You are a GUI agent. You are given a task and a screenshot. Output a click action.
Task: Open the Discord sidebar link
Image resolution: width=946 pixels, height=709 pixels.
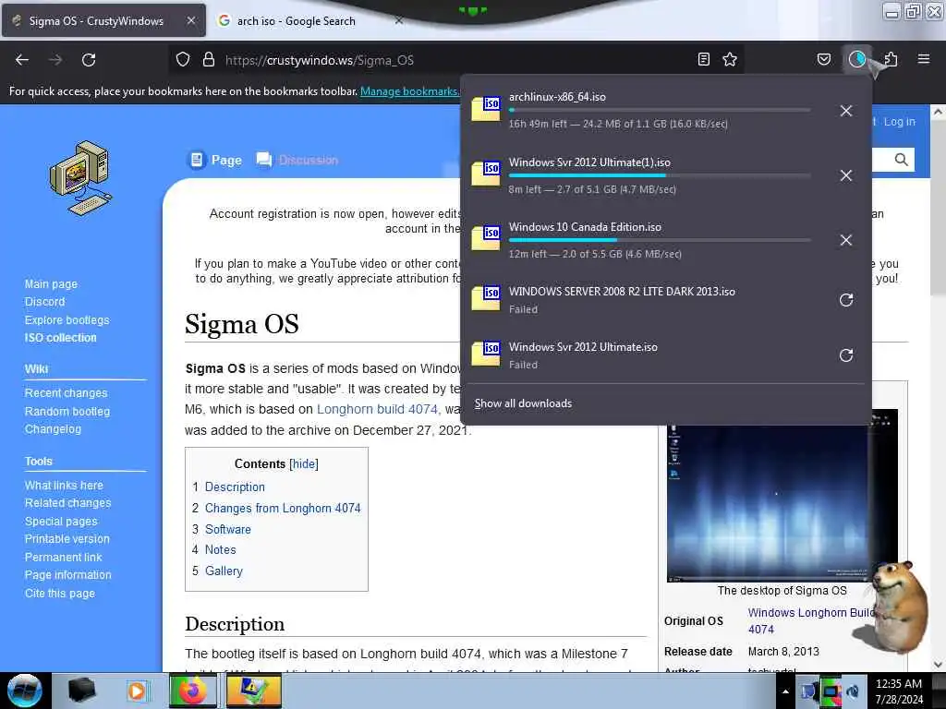tap(44, 302)
